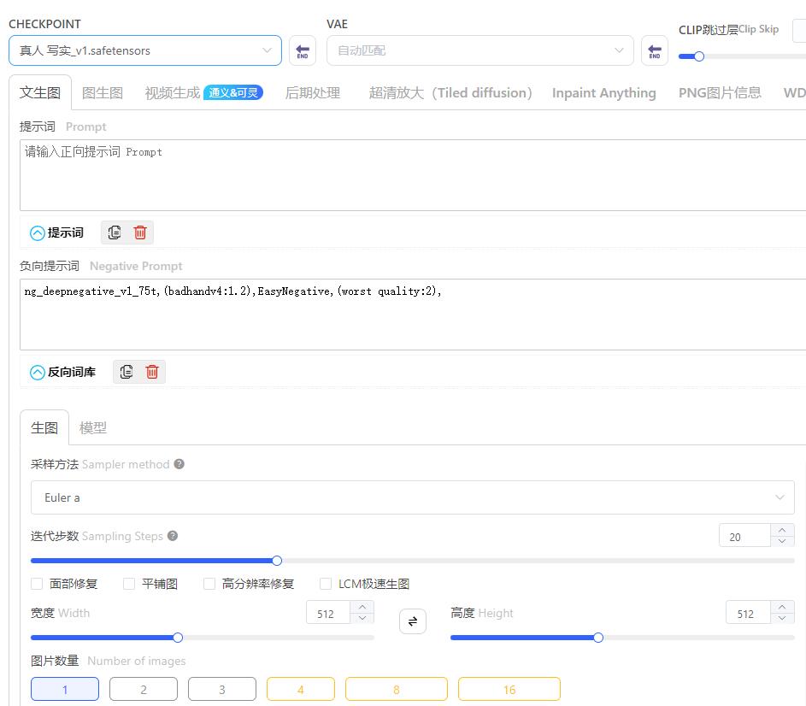Copy the negative prompt via the 反向词库 copy icon
The width and height of the screenshot is (806, 706).
coord(126,372)
